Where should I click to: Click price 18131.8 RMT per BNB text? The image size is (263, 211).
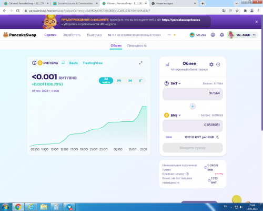(199, 137)
